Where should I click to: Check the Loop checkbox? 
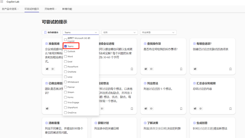click(x=66, y=77)
